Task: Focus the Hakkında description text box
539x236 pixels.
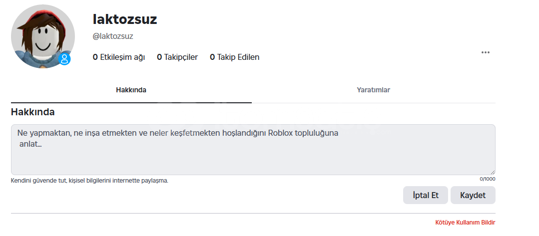Action: 253,150
